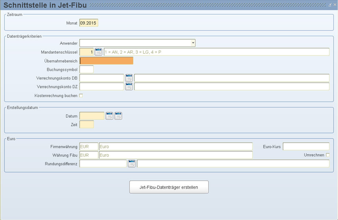Open second calendar icon next to Datum

(118, 116)
